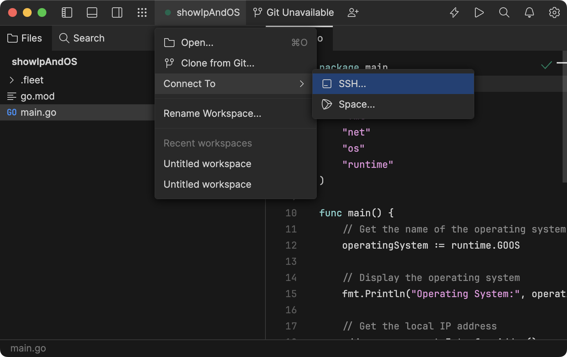This screenshot has height=357, width=567.
Task: Open the notifications bell
Action: 529,12
